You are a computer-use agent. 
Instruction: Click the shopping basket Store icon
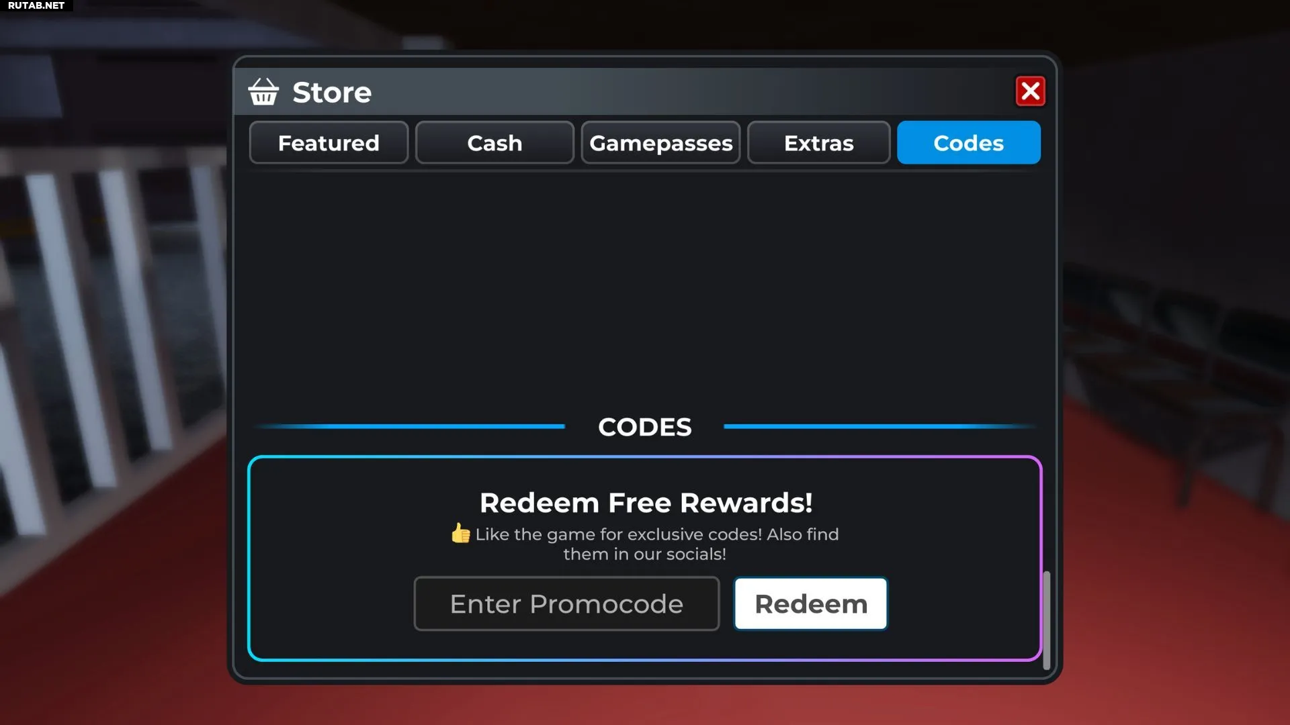(263, 92)
